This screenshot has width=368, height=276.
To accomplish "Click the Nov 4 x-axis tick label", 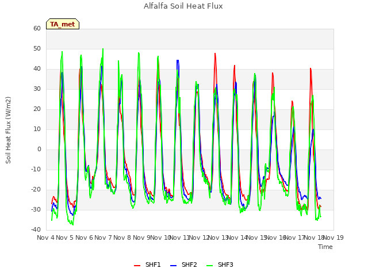I will pos(45,237).
